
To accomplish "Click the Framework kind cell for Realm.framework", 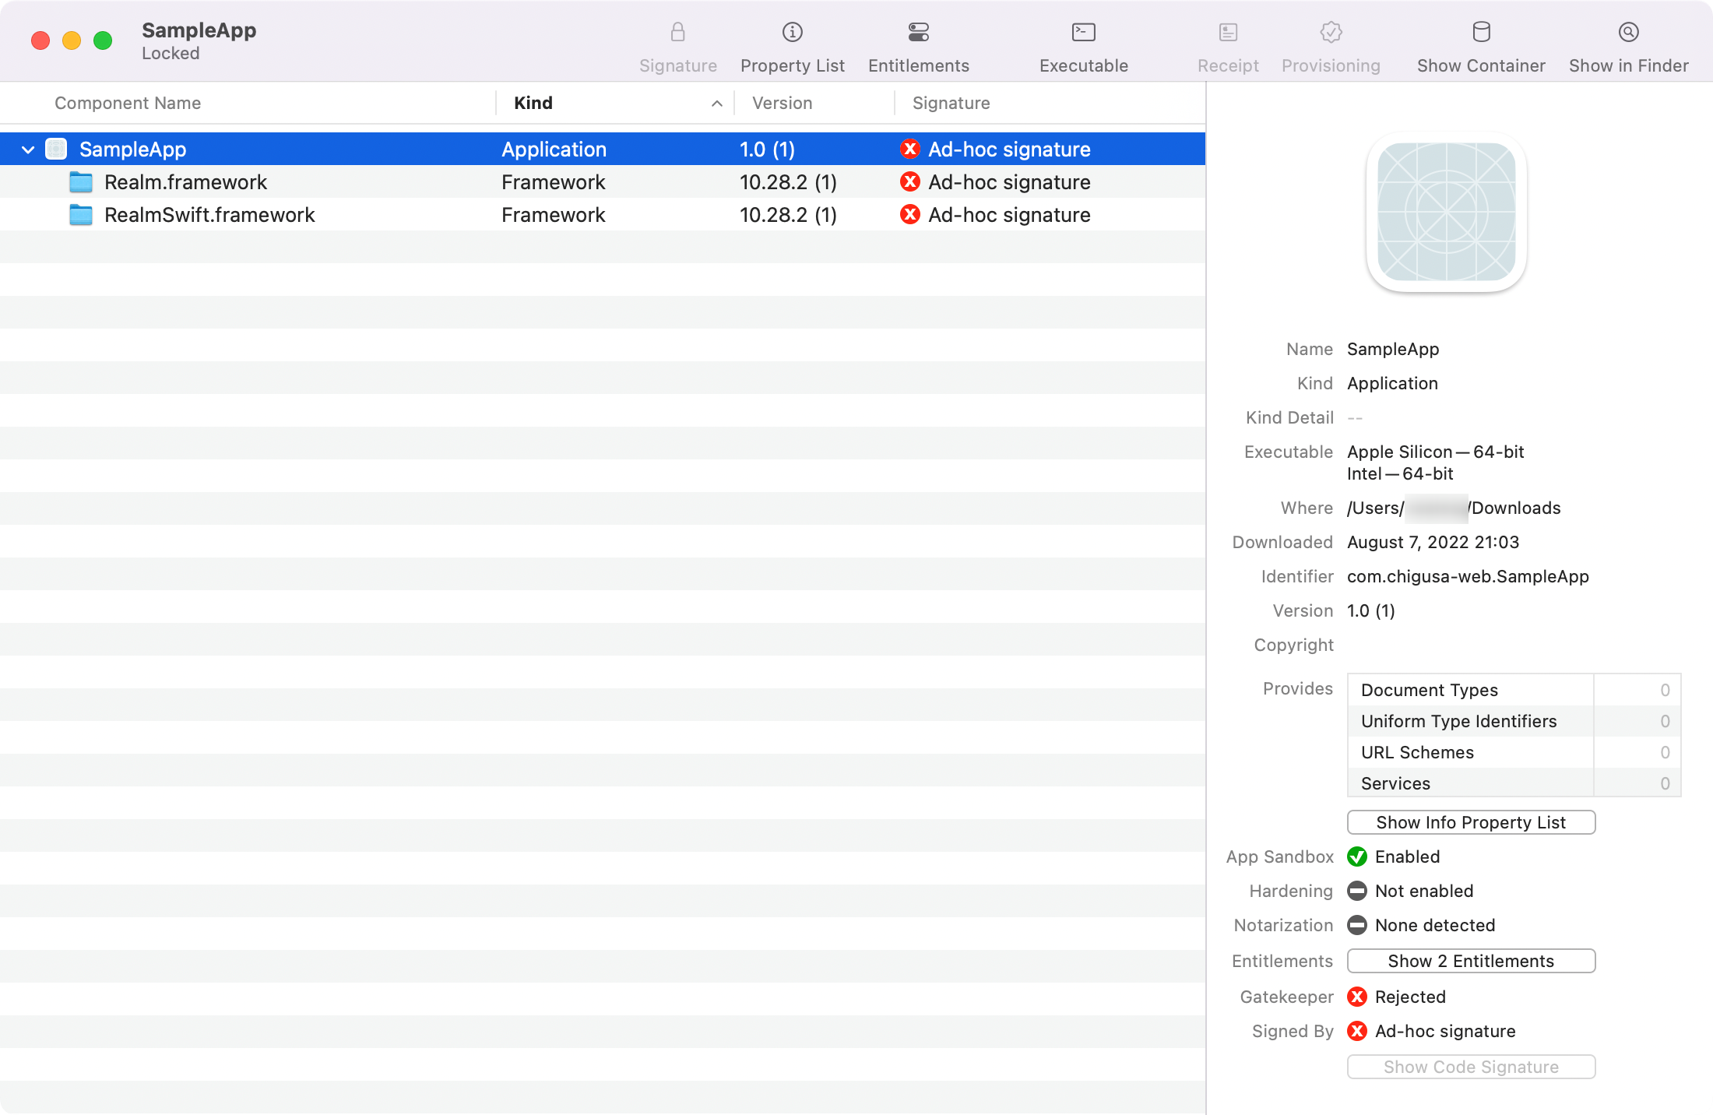I will click(553, 181).
